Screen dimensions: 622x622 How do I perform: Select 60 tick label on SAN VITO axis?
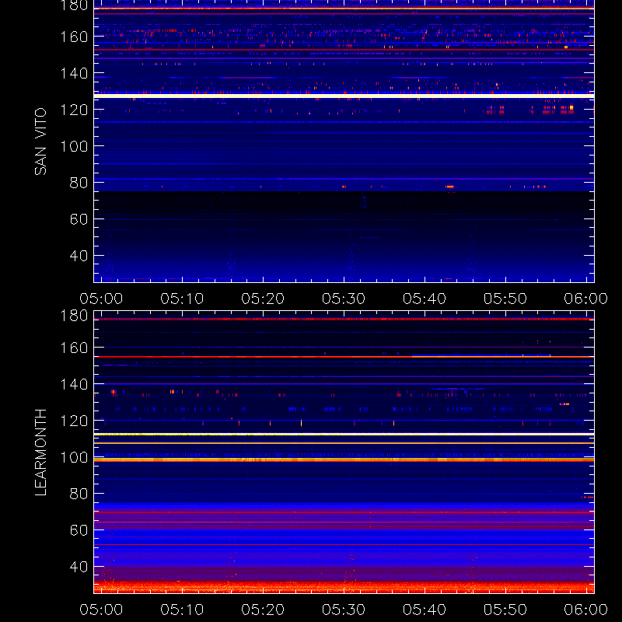pyautogui.click(x=79, y=219)
